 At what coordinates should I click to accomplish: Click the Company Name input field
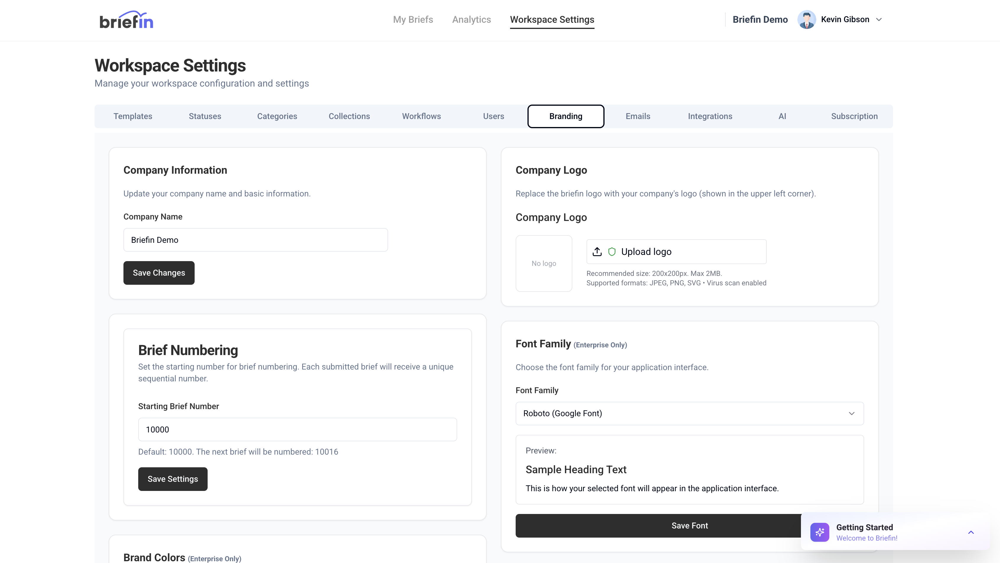[x=255, y=240]
